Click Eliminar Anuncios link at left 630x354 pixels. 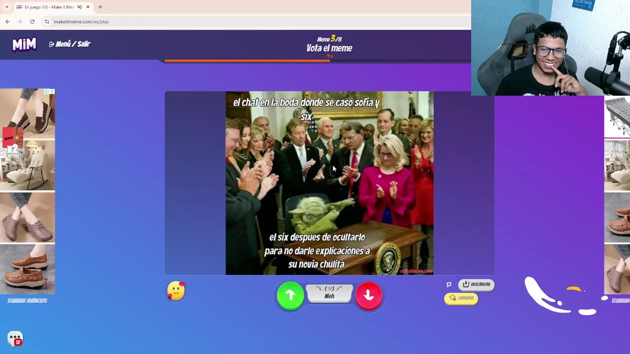(x=27, y=300)
